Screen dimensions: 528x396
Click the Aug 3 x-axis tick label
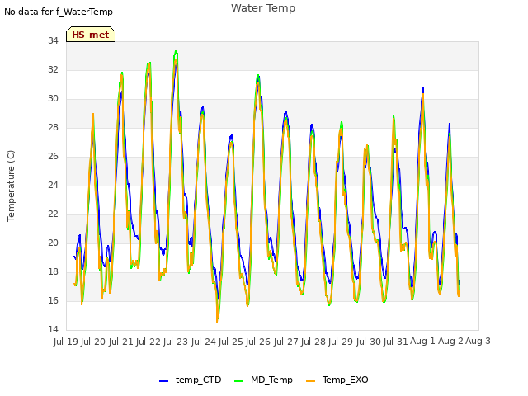click(x=478, y=341)
